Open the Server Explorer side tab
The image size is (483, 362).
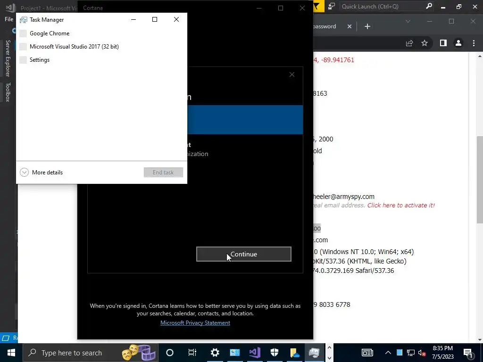pyautogui.click(x=8, y=58)
